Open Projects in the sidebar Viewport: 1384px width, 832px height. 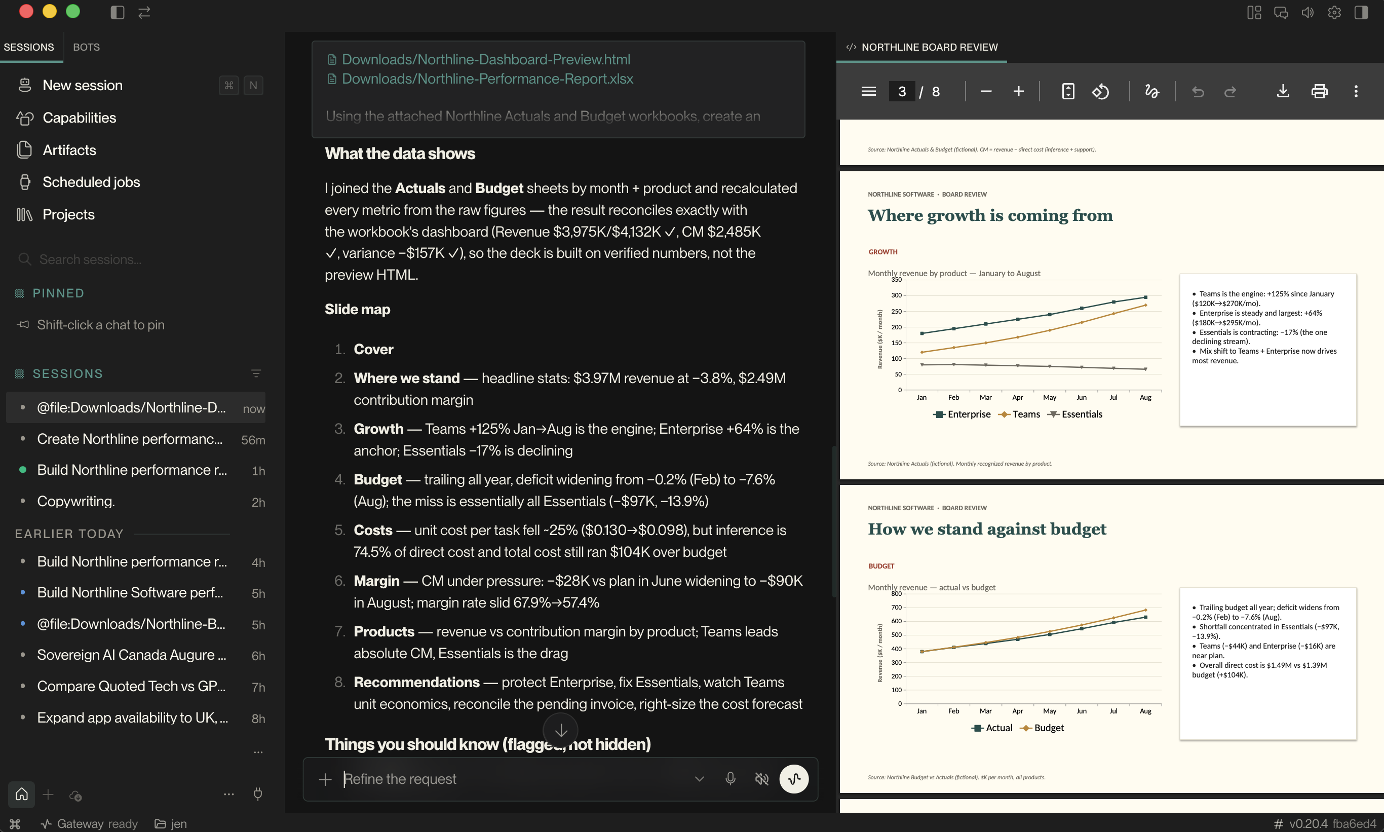(x=68, y=215)
